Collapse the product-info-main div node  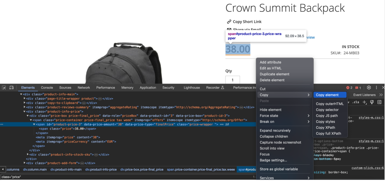point(21,94)
